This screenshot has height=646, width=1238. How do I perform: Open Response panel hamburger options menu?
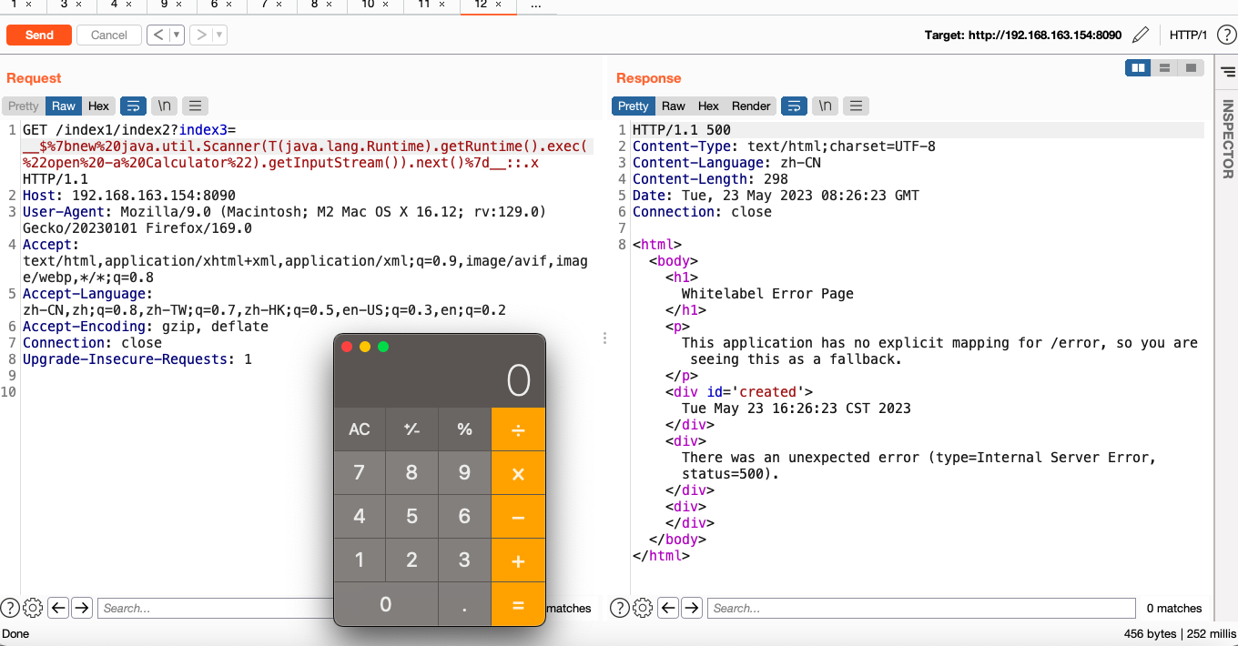click(x=856, y=106)
